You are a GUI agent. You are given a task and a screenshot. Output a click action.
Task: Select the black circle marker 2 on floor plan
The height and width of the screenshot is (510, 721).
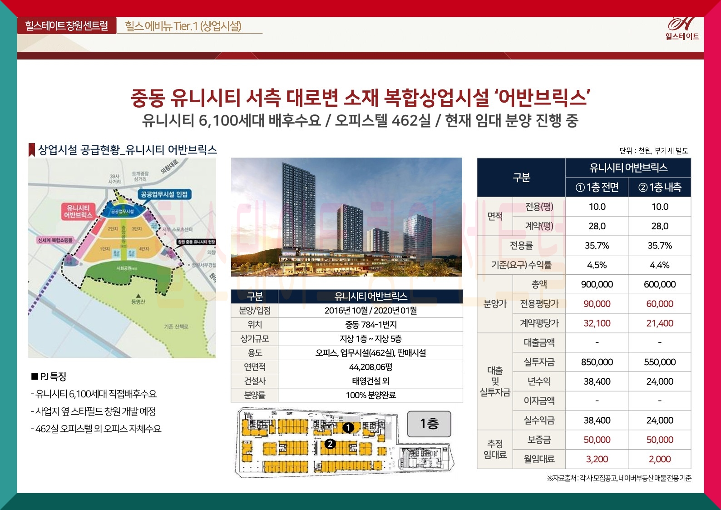tap(330, 444)
